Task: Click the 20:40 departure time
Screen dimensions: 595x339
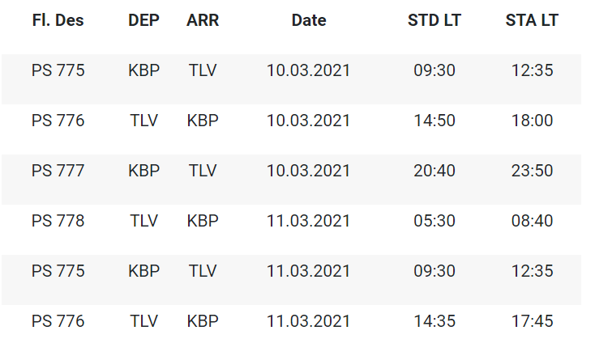Action: (x=434, y=171)
